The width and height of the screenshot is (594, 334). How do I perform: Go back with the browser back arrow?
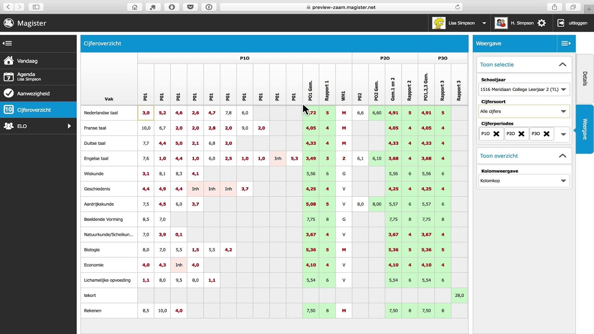(8, 7)
